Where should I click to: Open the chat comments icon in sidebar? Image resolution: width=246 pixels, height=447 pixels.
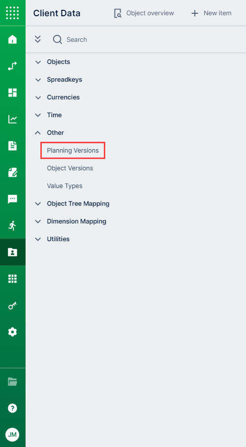coord(12,199)
